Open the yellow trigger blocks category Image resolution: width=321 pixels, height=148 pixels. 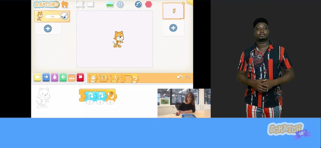37,77
